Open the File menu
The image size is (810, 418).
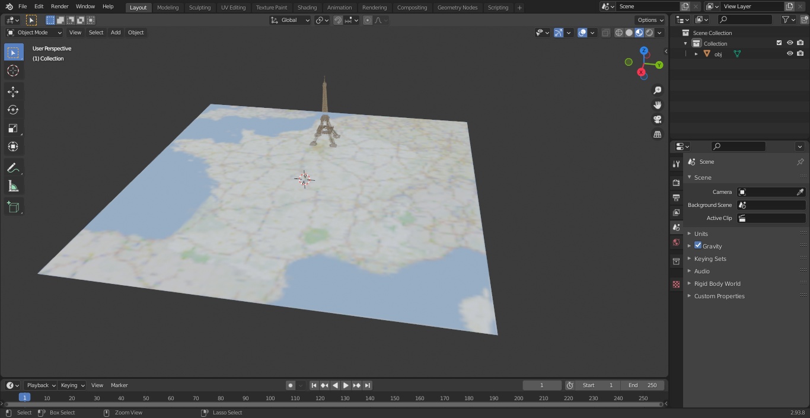[23, 7]
